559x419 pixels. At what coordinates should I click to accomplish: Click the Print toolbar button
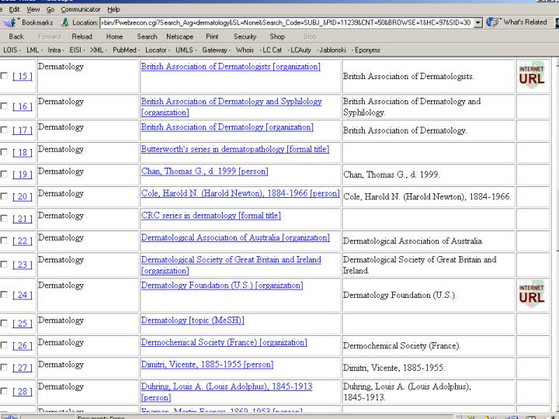coord(212,36)
